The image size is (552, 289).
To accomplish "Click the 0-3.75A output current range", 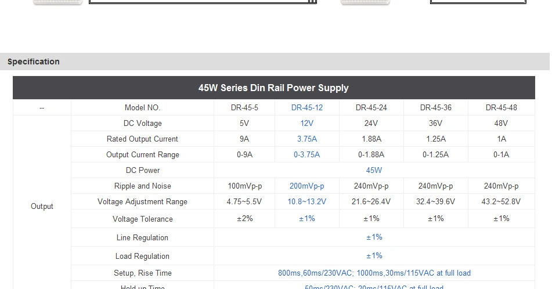I will pos(306,154).
